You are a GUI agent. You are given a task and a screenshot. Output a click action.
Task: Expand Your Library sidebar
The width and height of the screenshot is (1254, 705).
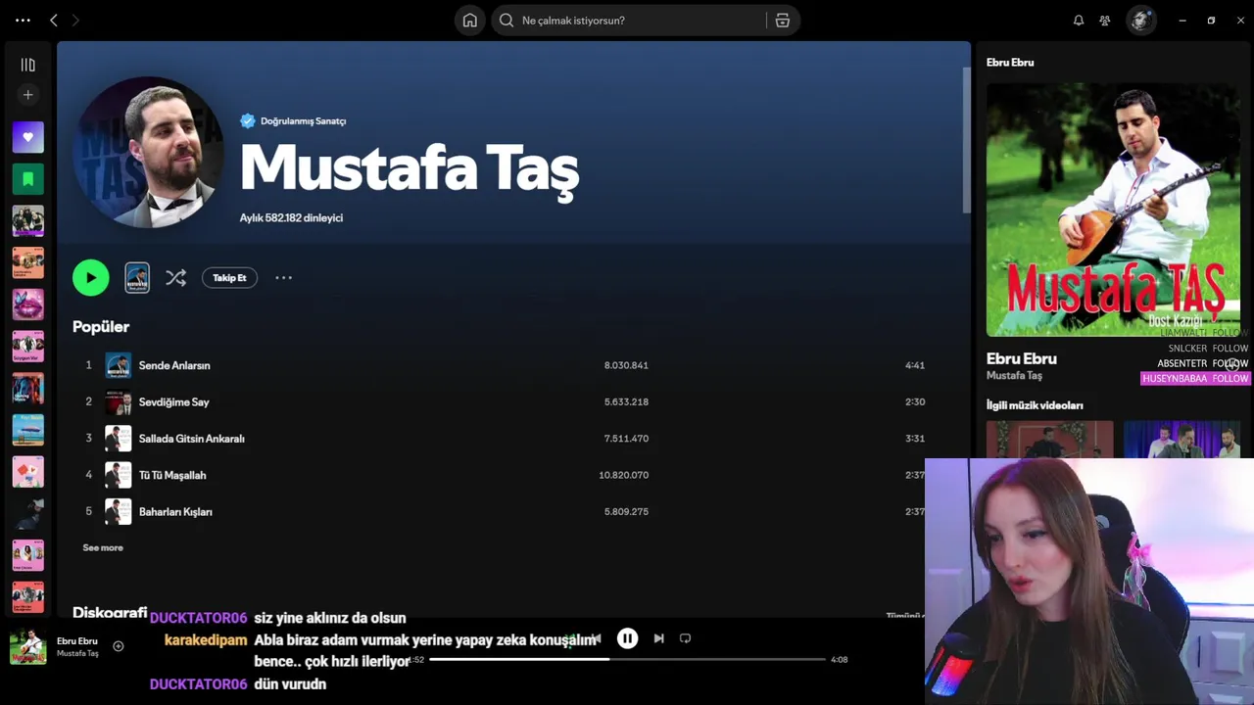[27, 65]
